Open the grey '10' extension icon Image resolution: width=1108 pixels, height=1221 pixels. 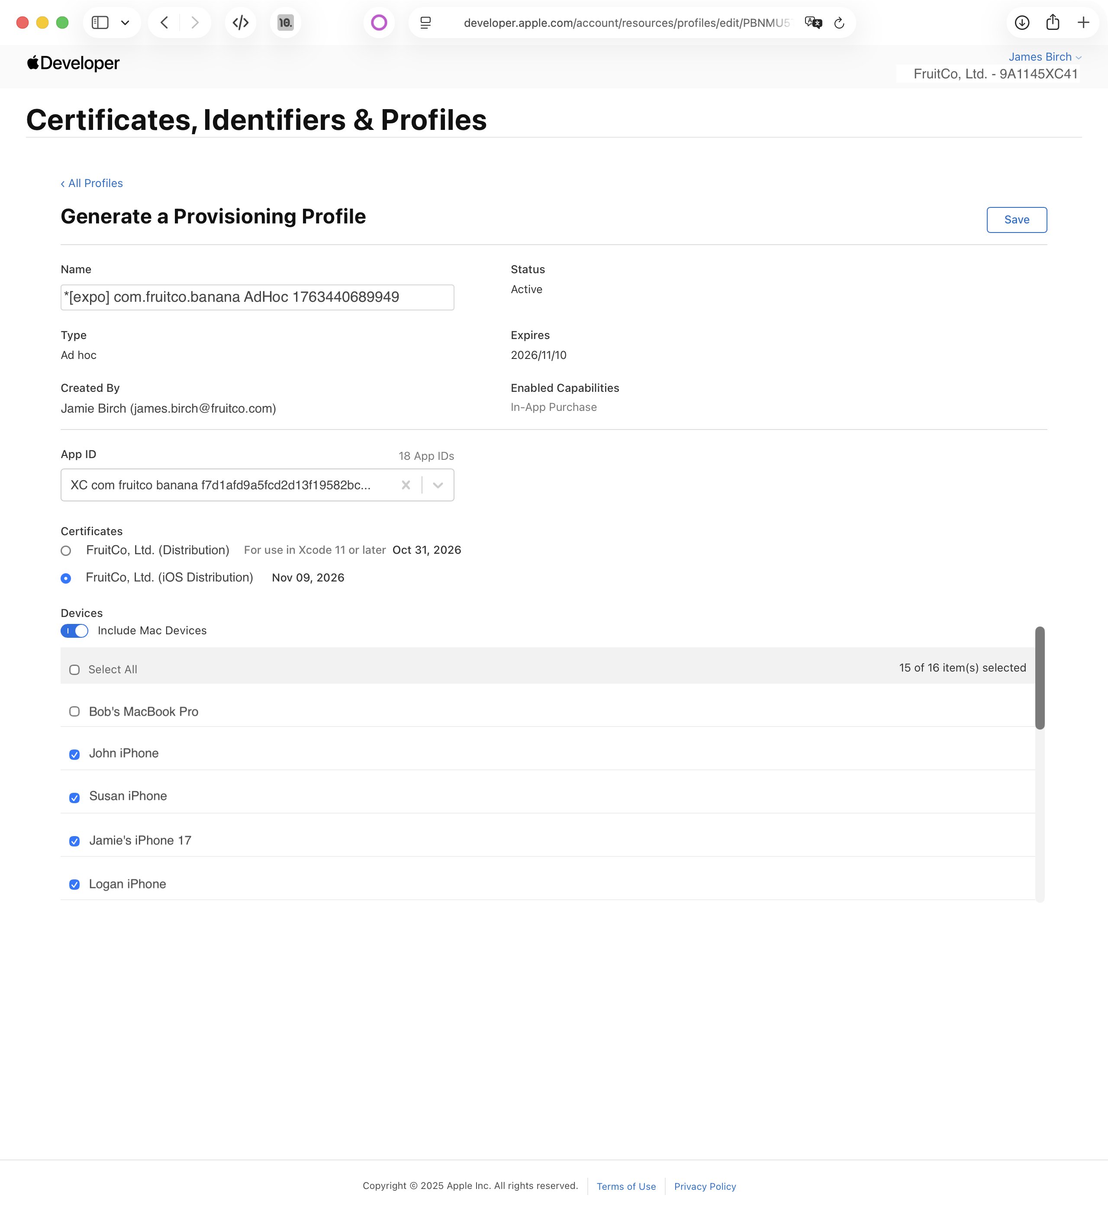(285, 23)
